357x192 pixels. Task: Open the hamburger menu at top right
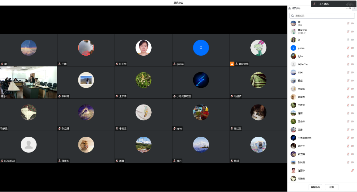(x=354, y=8)
